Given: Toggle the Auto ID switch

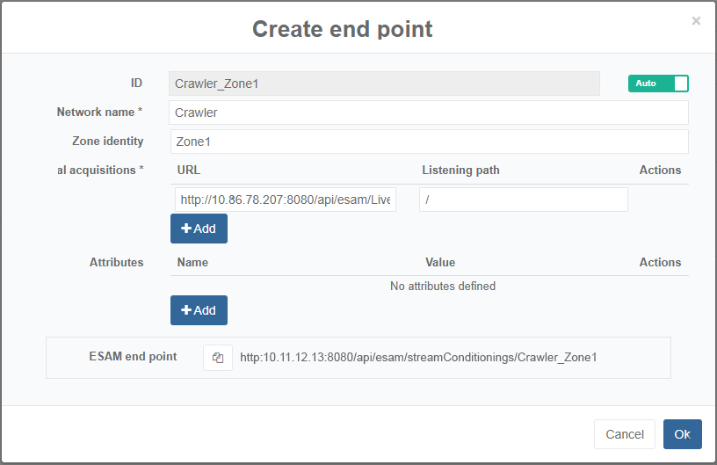Looking at the screenshot, I should pyautogui.click(x=658, y=84).
